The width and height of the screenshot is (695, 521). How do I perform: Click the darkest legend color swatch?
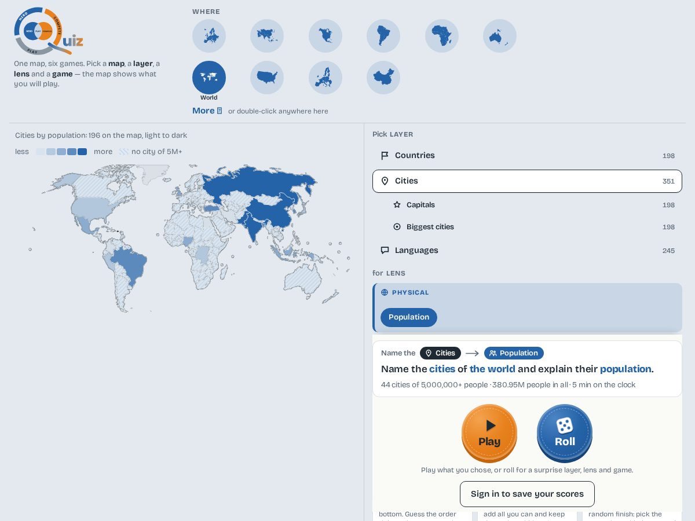pyautogui.click(x=82, y=152)
